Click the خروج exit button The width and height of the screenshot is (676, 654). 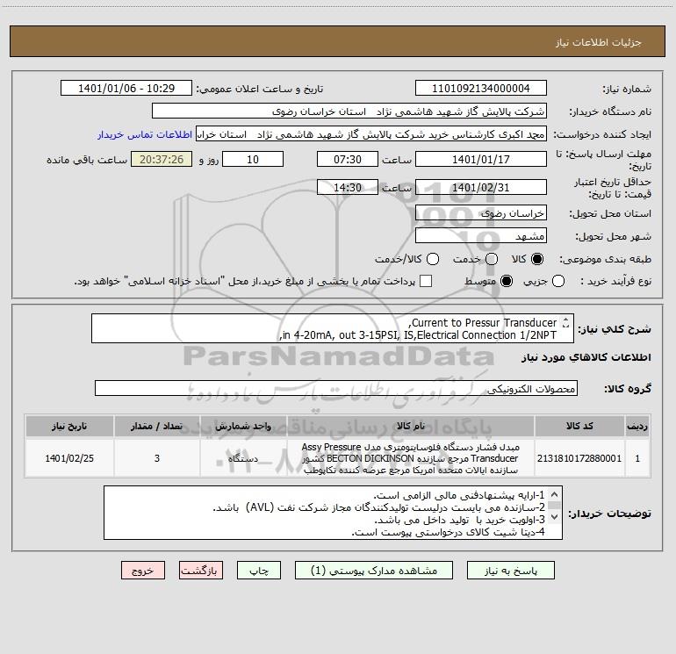143,571
